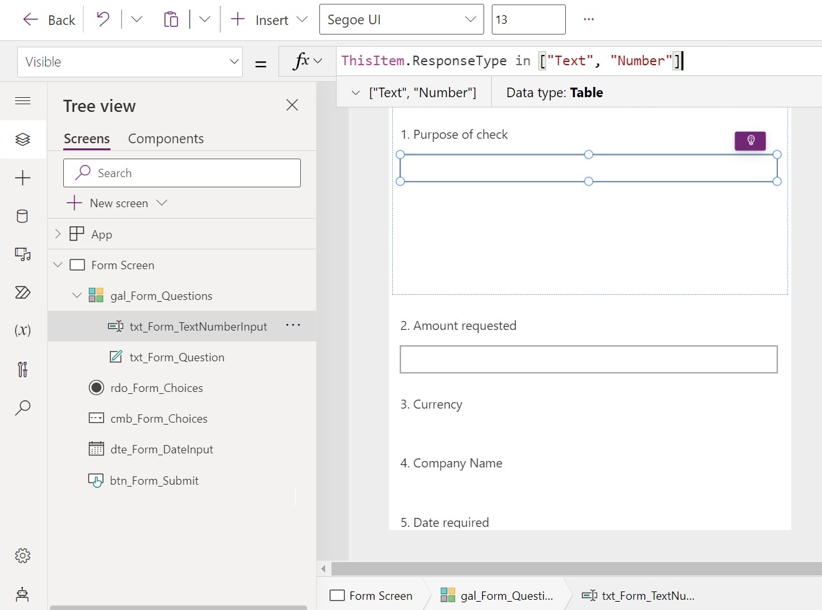Screen dimensions: 822x610
Task: Click the Paste clipboard icon
Action: coord(171,19)
